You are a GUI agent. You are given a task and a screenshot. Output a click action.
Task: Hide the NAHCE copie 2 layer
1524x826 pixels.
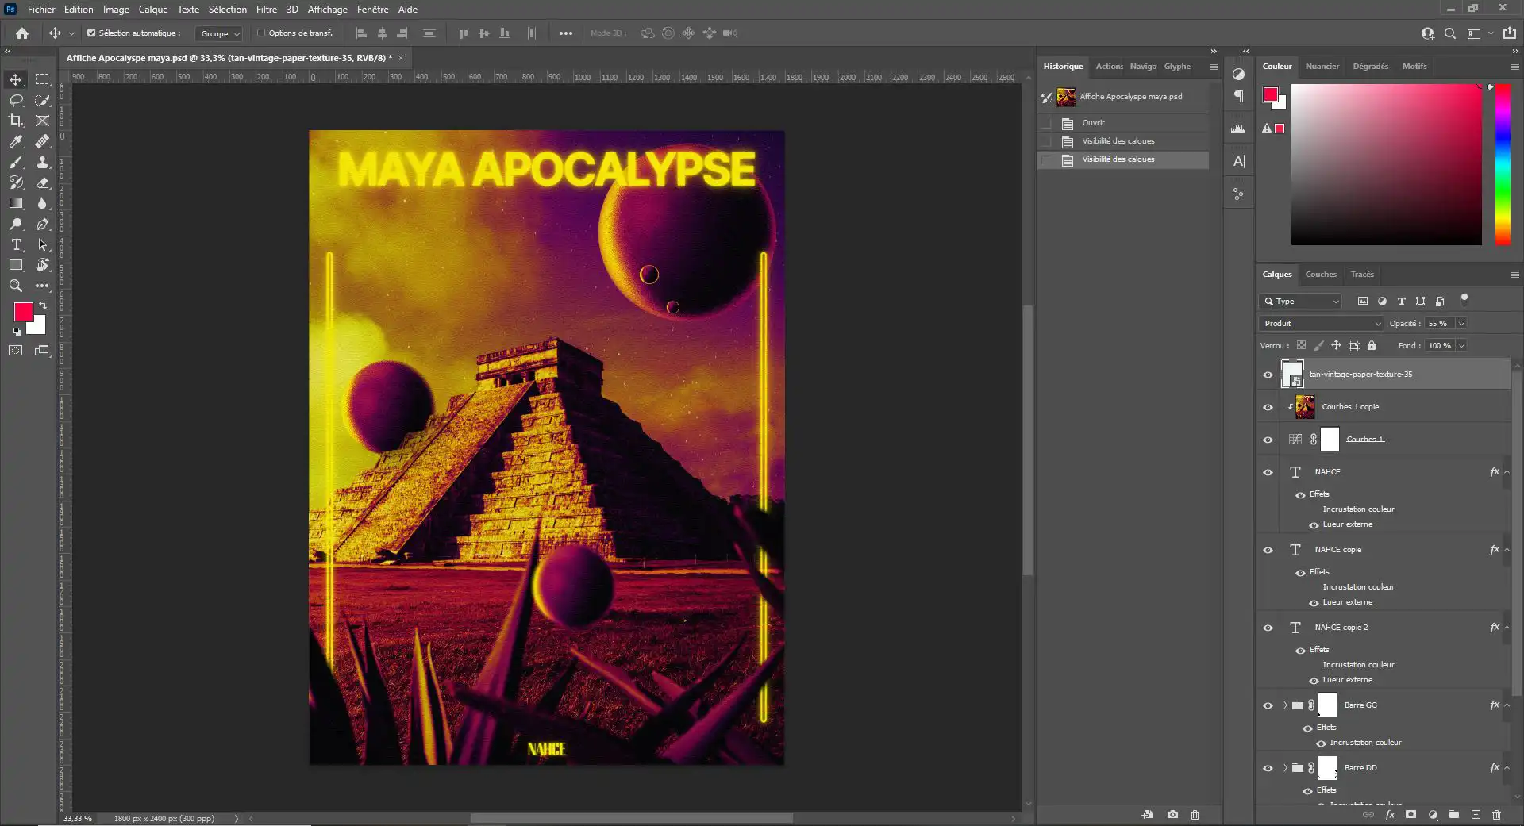pyautogui.click(x=1268, y=628)
